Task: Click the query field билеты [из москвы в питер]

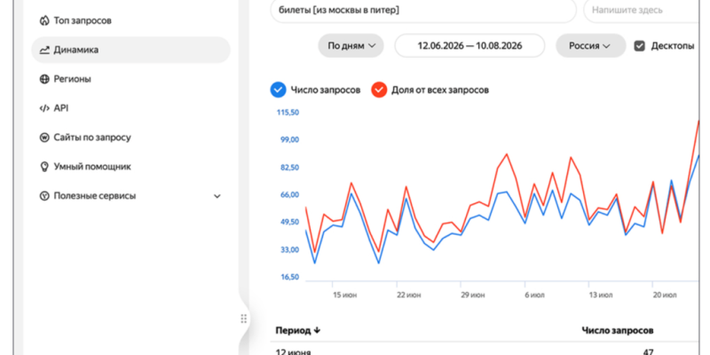Action: (423, 10)
